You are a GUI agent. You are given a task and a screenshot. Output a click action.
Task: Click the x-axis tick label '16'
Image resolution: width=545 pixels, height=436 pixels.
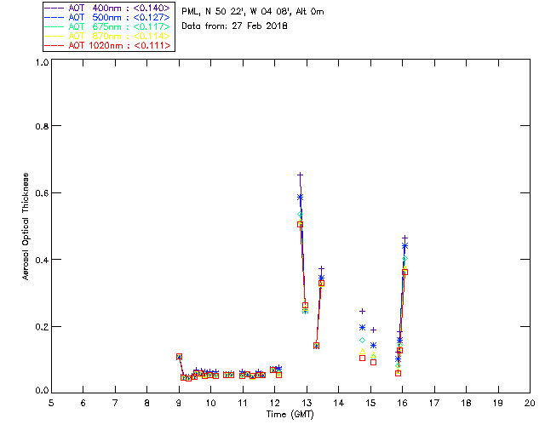point(403,403)
